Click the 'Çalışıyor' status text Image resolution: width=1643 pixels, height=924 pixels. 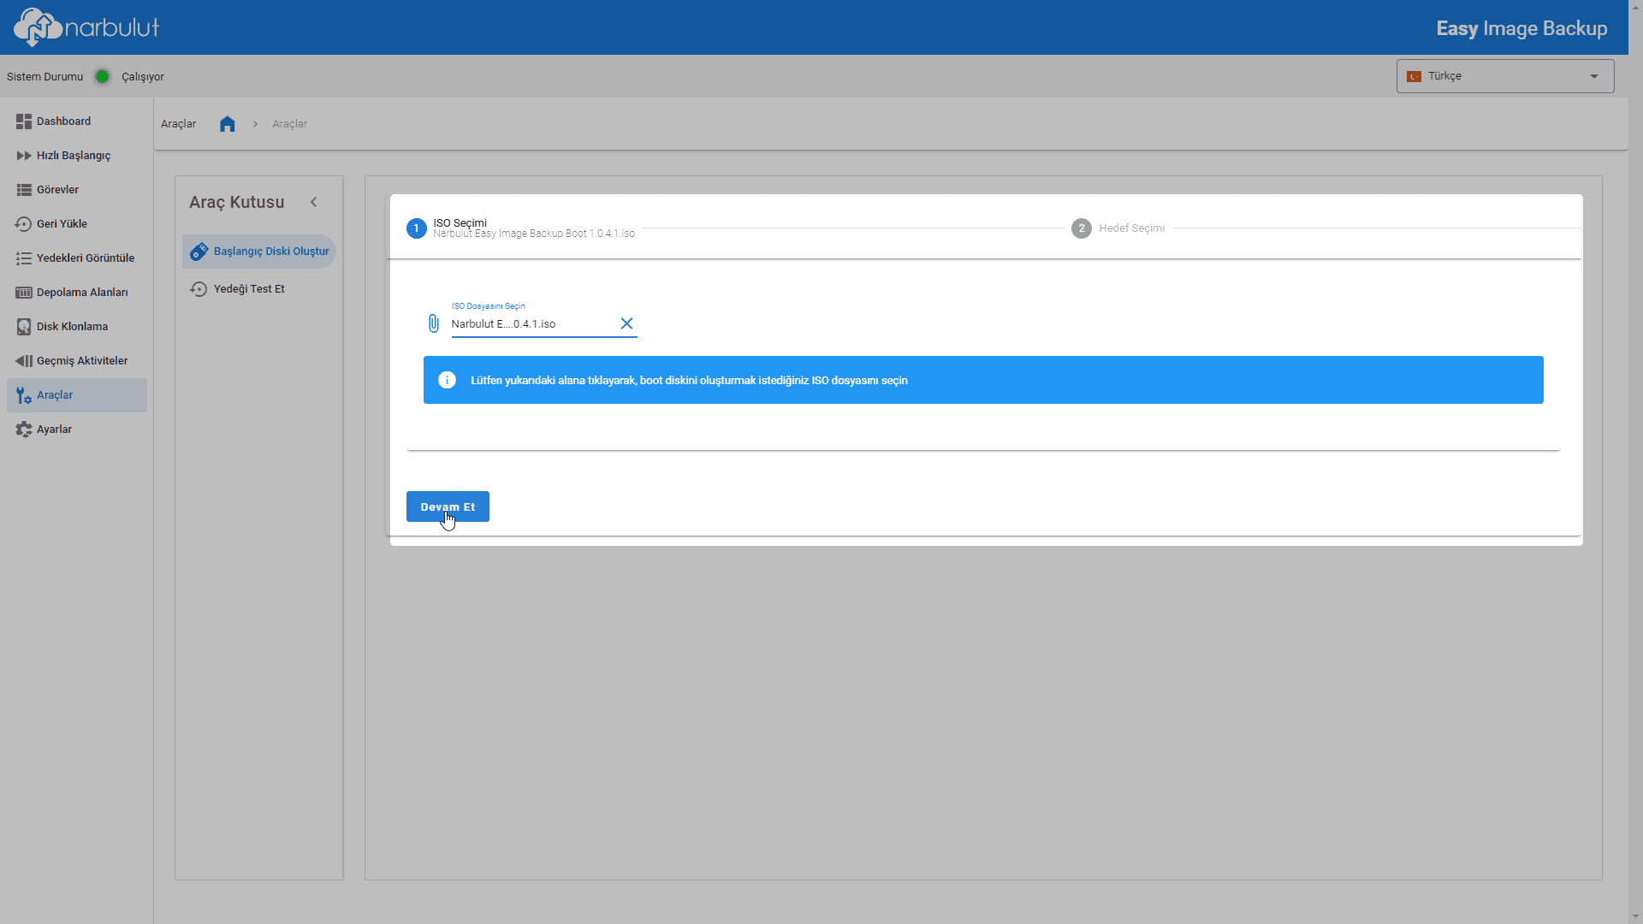coord(143,77)
